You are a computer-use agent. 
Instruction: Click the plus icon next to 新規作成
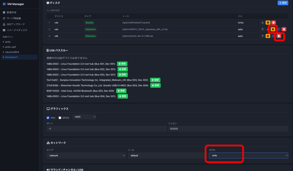[4, 13]
